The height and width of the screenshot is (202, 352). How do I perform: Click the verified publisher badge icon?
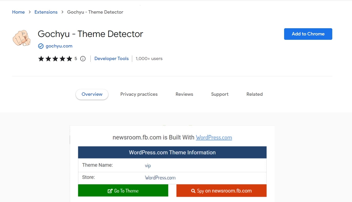coord(41,46)
